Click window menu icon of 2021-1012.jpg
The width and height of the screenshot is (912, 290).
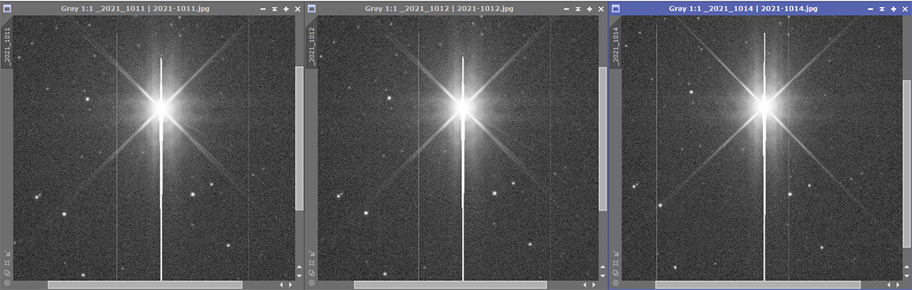pos(311,8)
